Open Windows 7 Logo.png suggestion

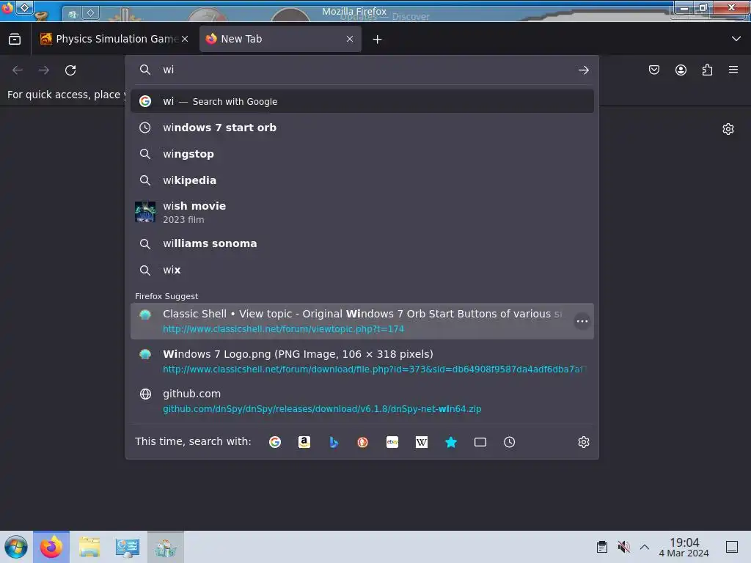[362, 361]
